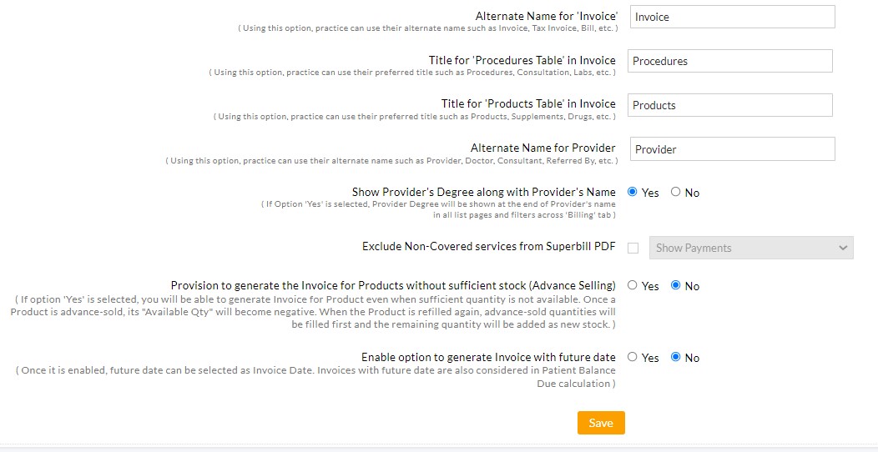Screen dimensions: 878x452
Task: Click the "Exclude Non-Covered services from Superbill PDF" label
Action: (x=488, y=246)
